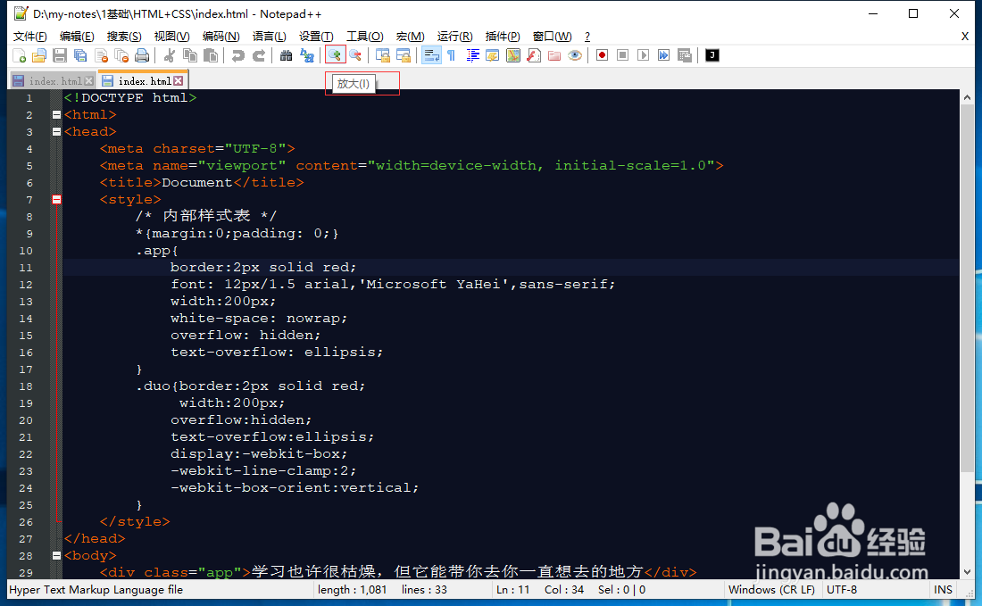
Task: Create a new file with toolbar icon
Action: pos(20,55)
